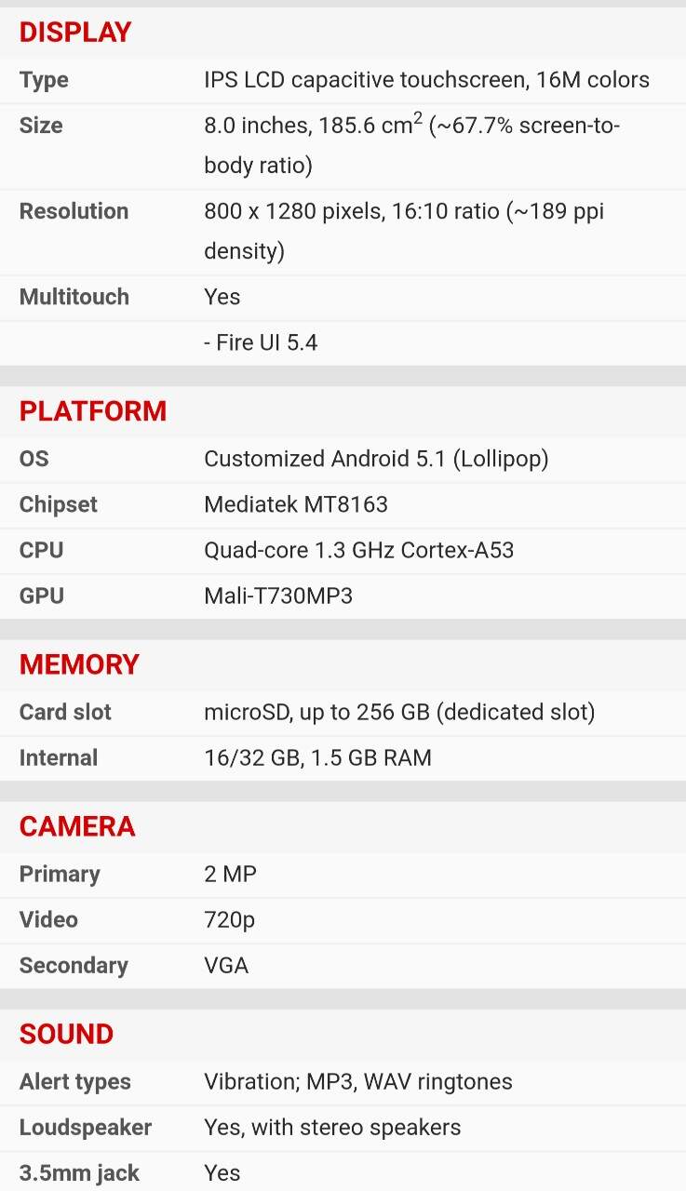686x1191 pixels.
Task: Open the OS spec label
Action: point(34,459)
